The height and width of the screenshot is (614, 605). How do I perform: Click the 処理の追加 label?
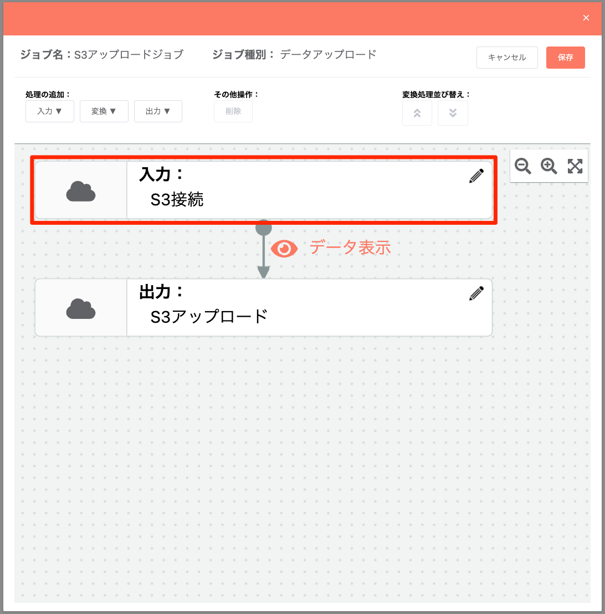tap(48, 94)
